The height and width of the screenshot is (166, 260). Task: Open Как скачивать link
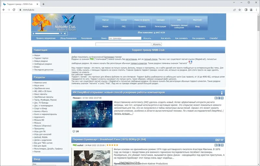(x=181, y=38)
